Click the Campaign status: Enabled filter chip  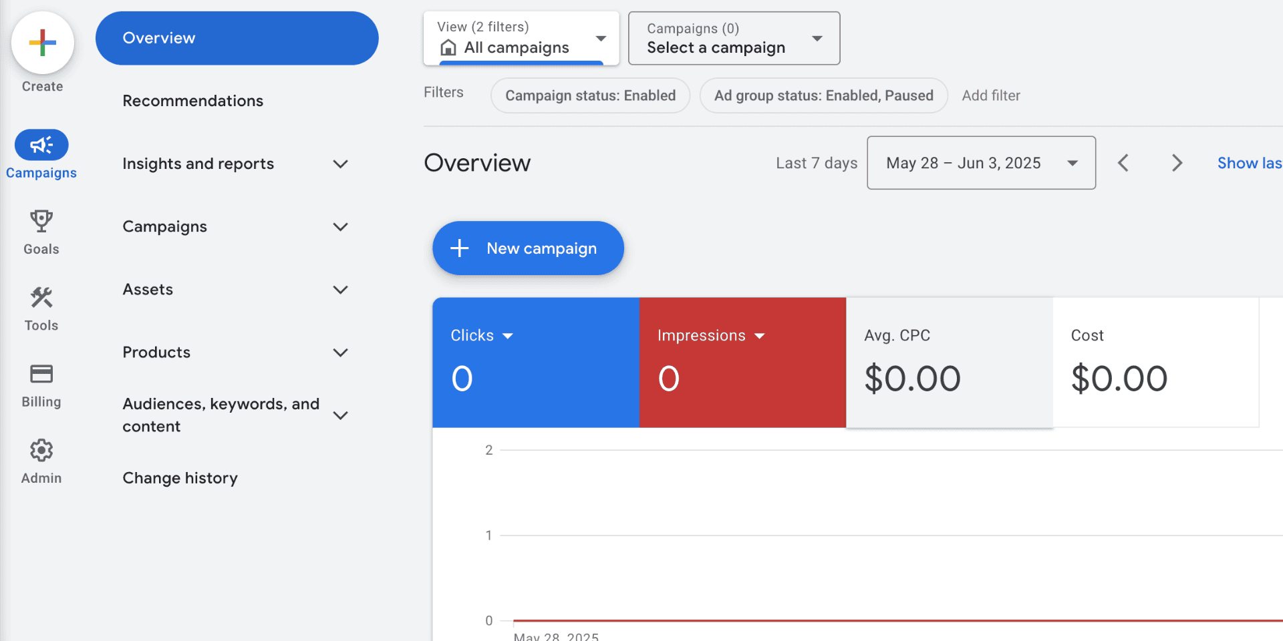[x=590, y=95]
